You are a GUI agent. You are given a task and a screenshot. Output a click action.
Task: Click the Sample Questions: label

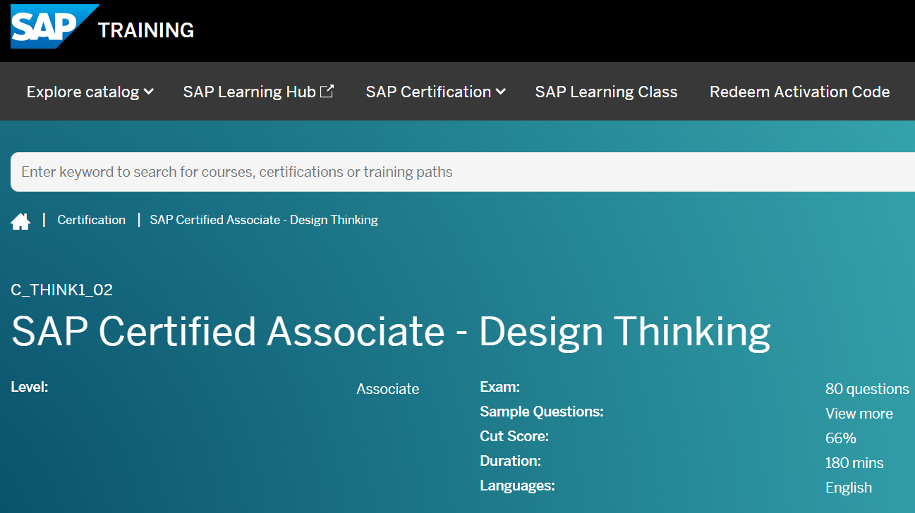542,412
